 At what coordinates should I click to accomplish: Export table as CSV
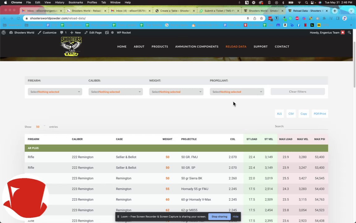tap(291, 114)
